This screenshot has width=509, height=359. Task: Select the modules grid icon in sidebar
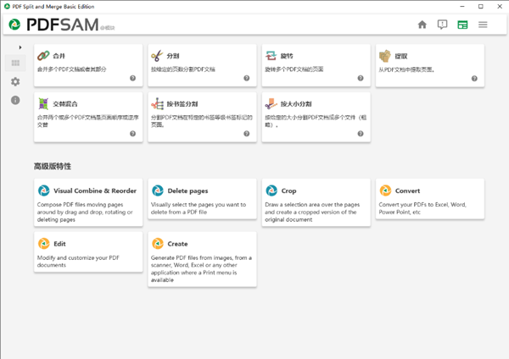pos(15,63)
